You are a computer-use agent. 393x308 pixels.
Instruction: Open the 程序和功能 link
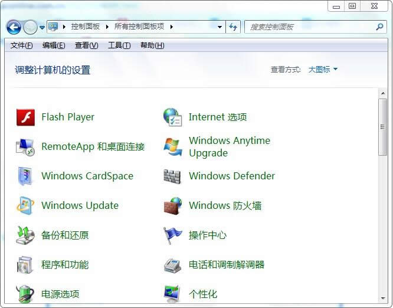[65, 265]
